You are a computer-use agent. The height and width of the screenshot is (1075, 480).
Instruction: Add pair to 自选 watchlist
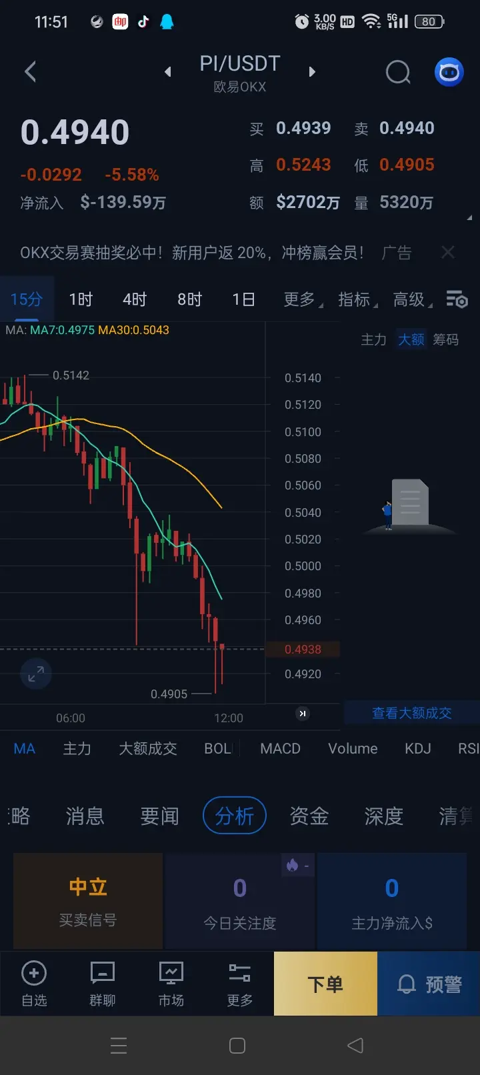point(34,984)
